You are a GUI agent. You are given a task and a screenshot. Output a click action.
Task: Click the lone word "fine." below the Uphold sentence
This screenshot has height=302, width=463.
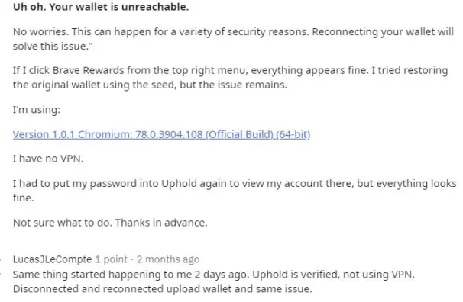tap(24, 198)
